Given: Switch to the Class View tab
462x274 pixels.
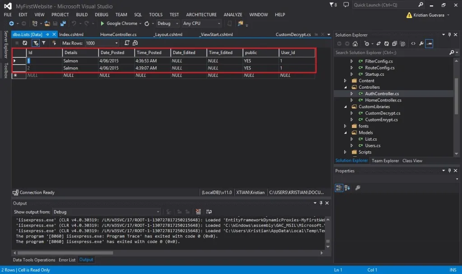Looking at the screenshot, I should pos(412,161).
